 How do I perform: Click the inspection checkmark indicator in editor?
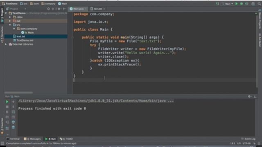pyautogui.click(x=256, y=13)
